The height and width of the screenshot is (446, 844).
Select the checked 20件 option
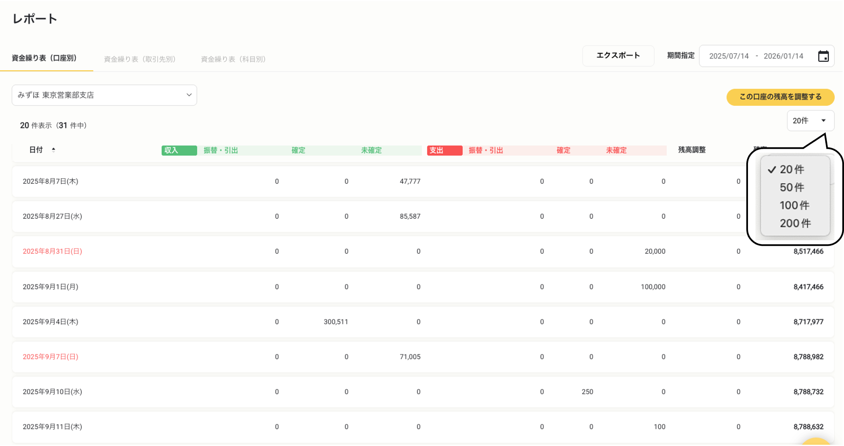point(792,169)
